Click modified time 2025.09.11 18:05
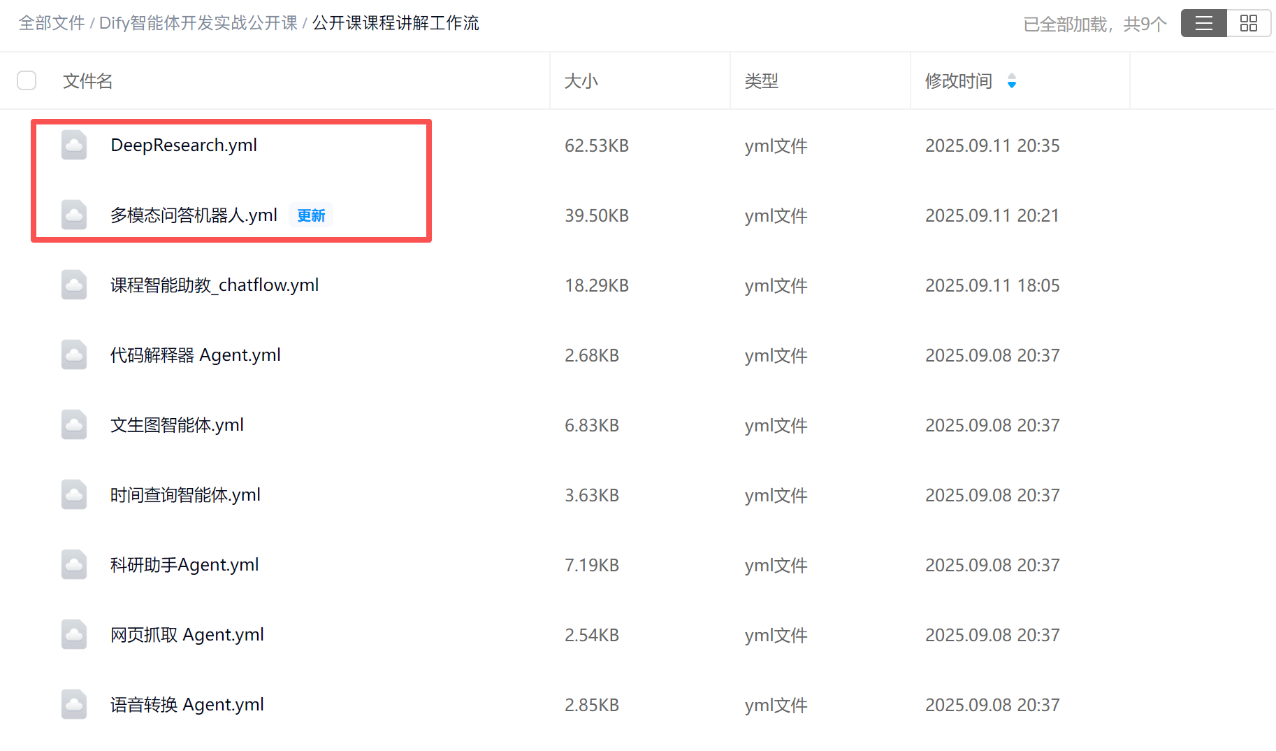The image size is (1276, 751). click(992, 285)
